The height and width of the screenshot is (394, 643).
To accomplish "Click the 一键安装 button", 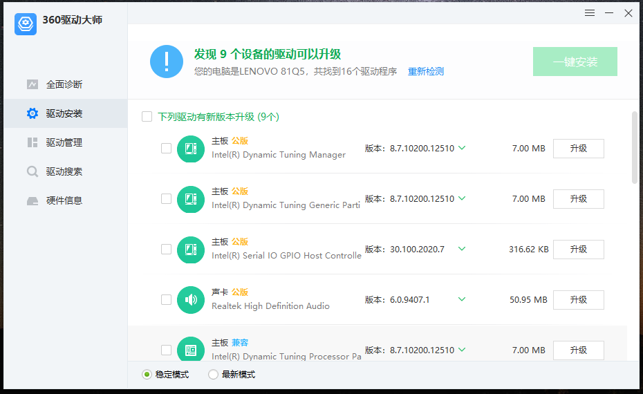I will pos(575,62).
